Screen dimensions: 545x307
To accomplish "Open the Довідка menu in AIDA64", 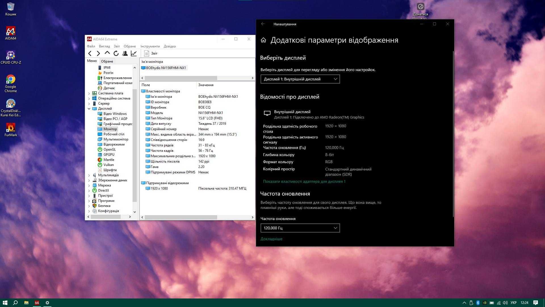I will pyautogui.click(x=169, y=46).
